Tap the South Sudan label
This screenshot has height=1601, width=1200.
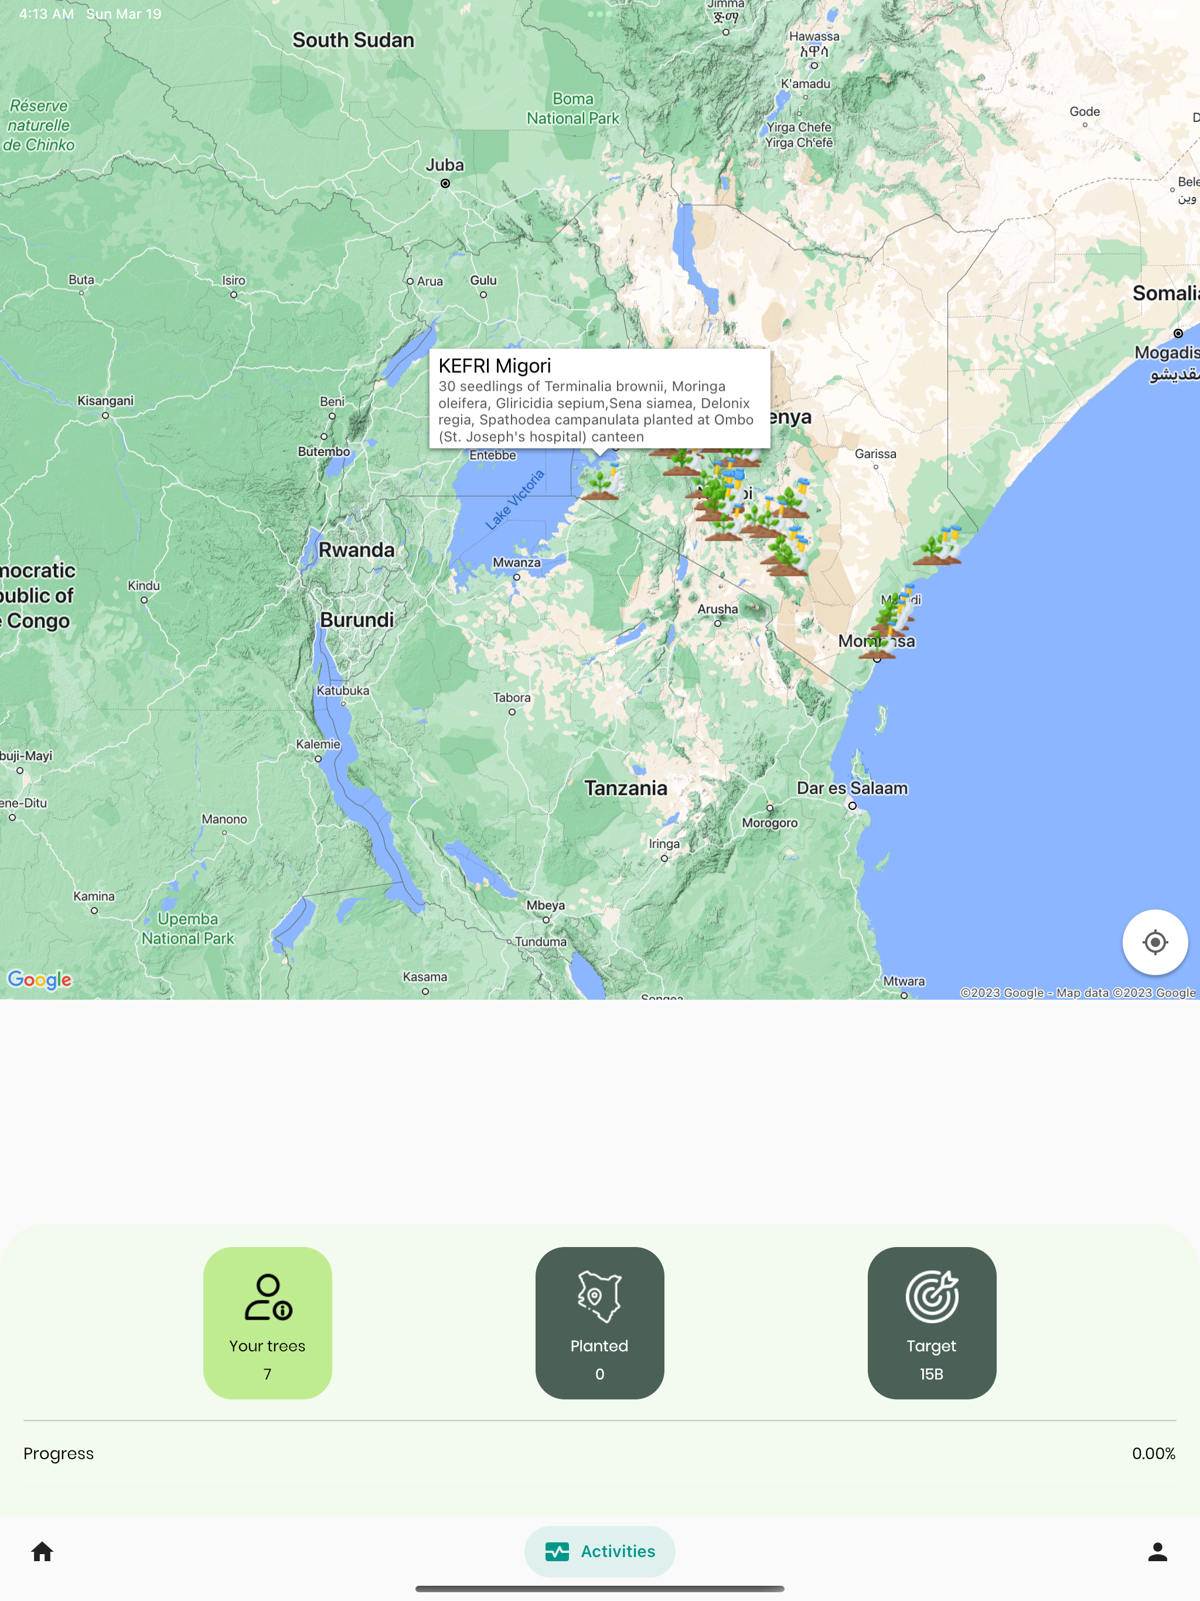coord(353,40)
